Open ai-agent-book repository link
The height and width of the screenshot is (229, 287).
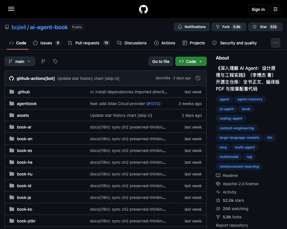tap(49, 27)
